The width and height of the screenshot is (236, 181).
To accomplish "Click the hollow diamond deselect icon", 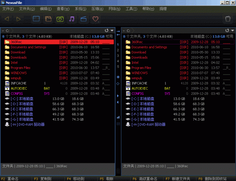I will (x=118, y=84).
